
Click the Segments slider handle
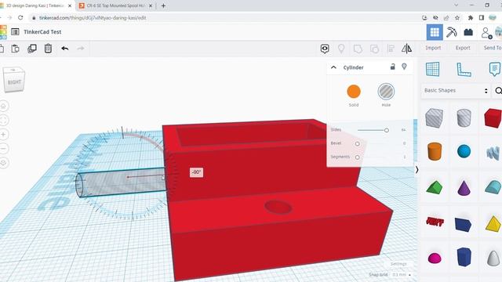point(358,157)
